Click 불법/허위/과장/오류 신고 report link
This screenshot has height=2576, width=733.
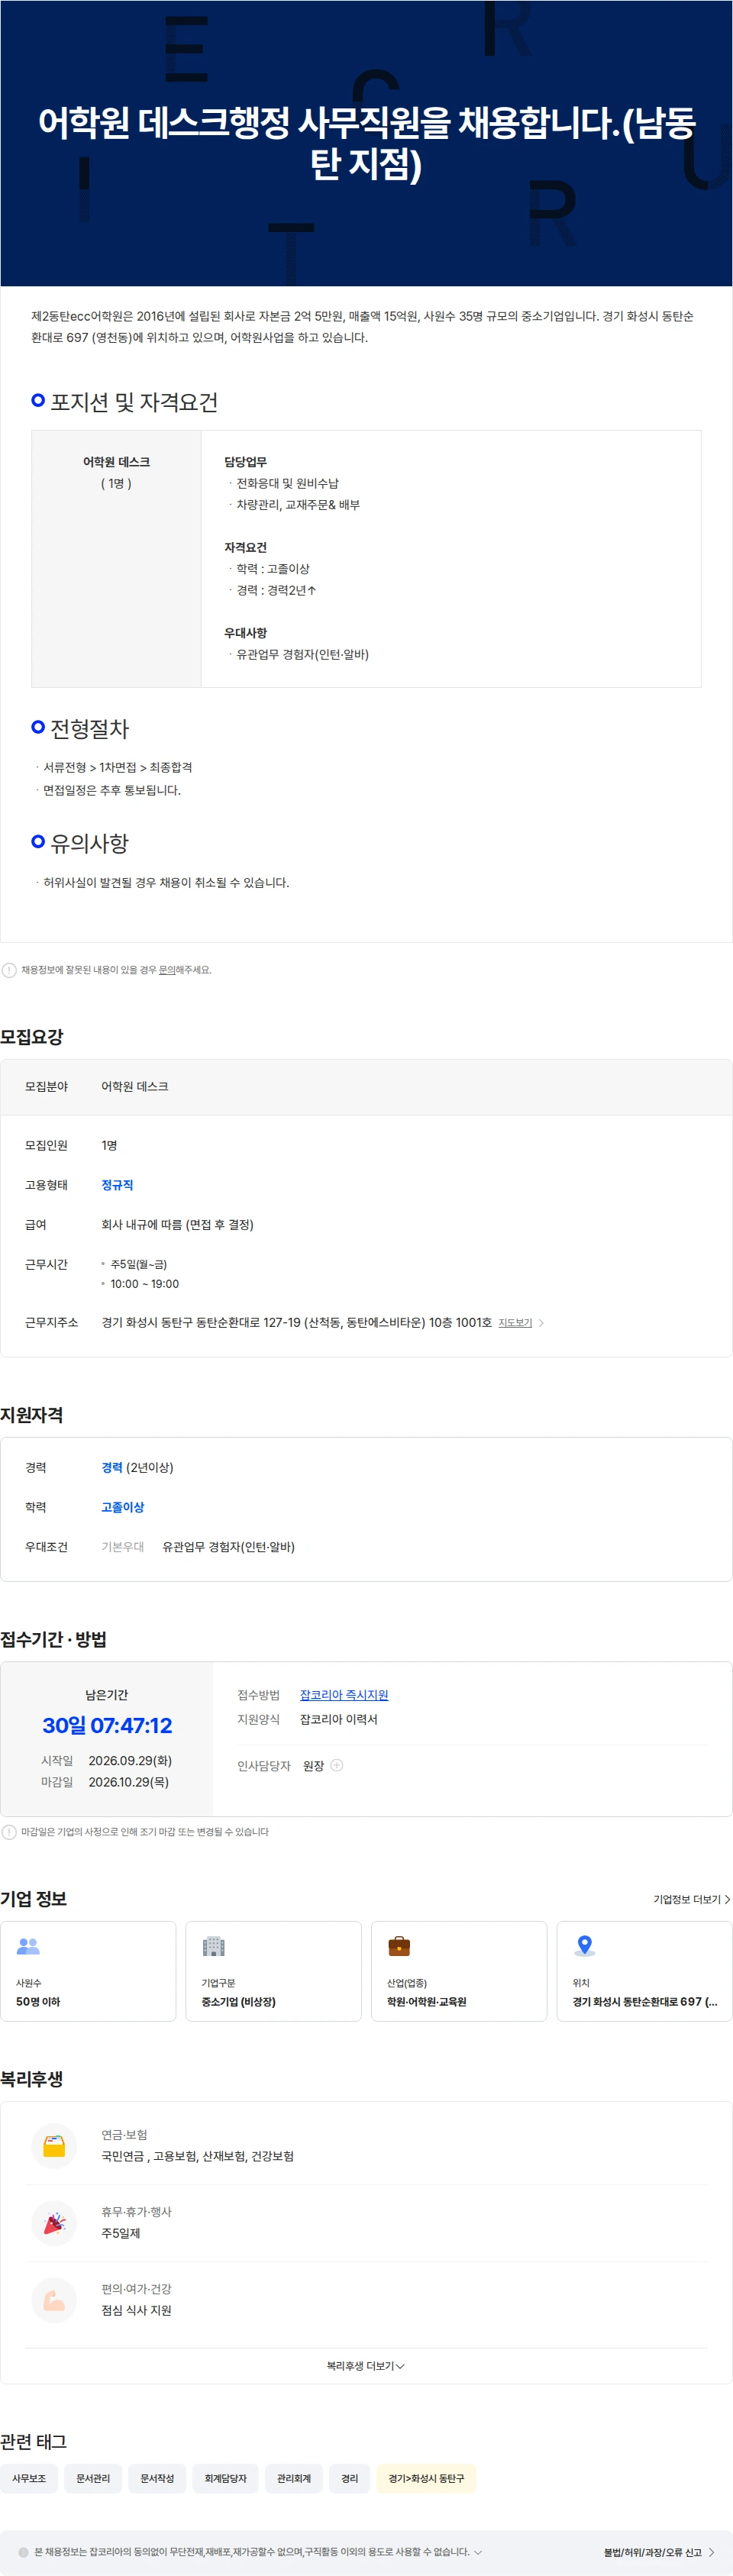659,2552
